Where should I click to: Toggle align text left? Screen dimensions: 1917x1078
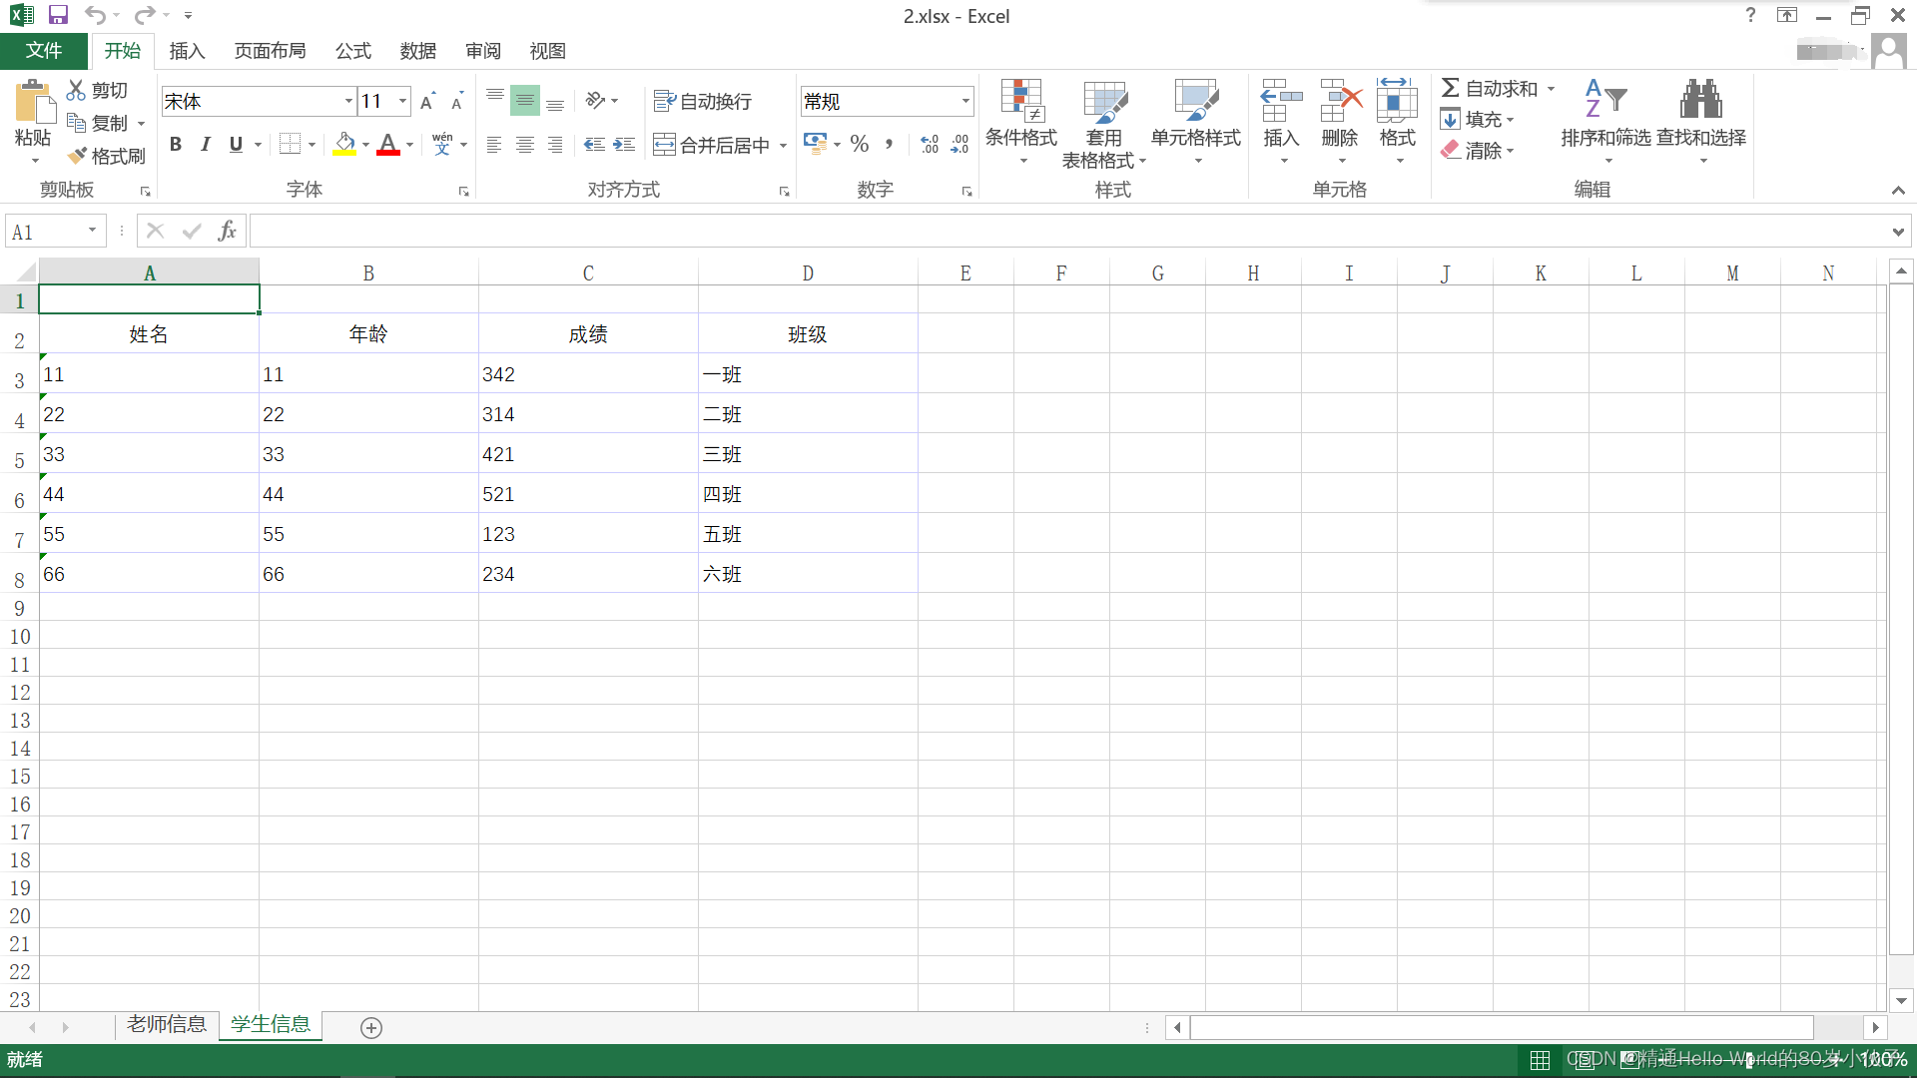(494, 145)
